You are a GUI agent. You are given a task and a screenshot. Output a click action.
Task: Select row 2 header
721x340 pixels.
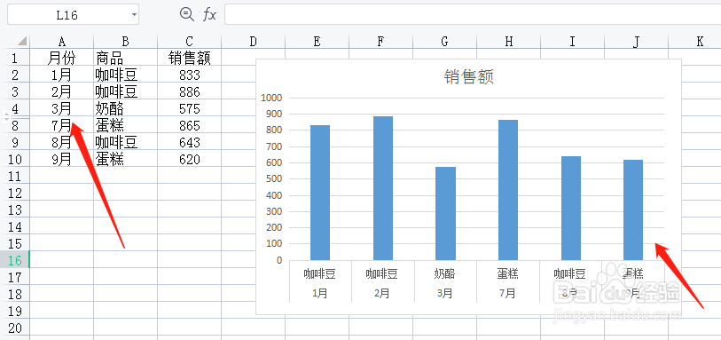(x=15, y=75)
